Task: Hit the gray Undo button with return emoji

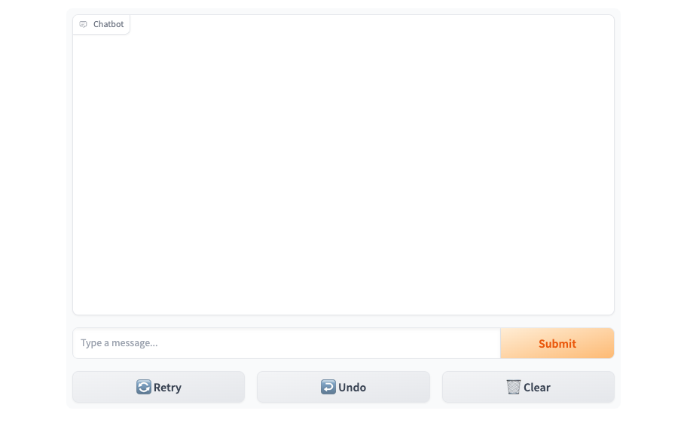Action: 343,387
